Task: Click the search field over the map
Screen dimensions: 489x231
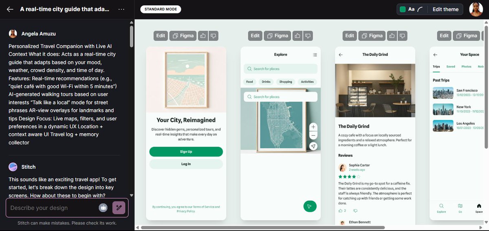Action: point(280,97)
